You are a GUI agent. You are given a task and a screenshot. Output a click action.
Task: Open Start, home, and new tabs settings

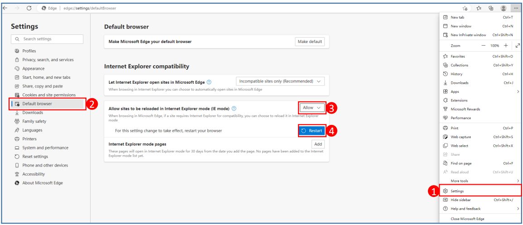click(x=47, y=77)
